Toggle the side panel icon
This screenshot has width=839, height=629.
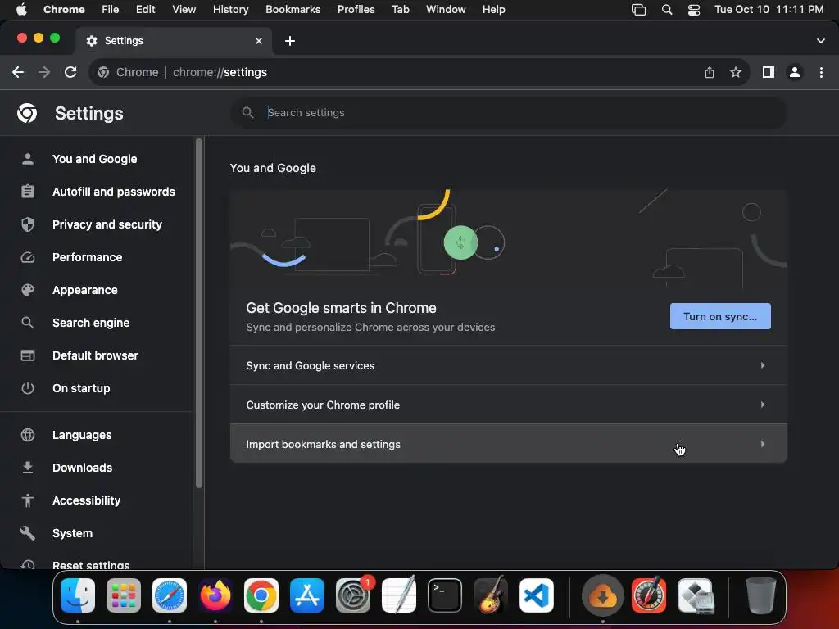(x=769, y=72)
